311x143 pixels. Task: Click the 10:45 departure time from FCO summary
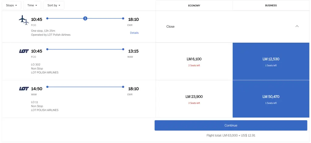36,19
